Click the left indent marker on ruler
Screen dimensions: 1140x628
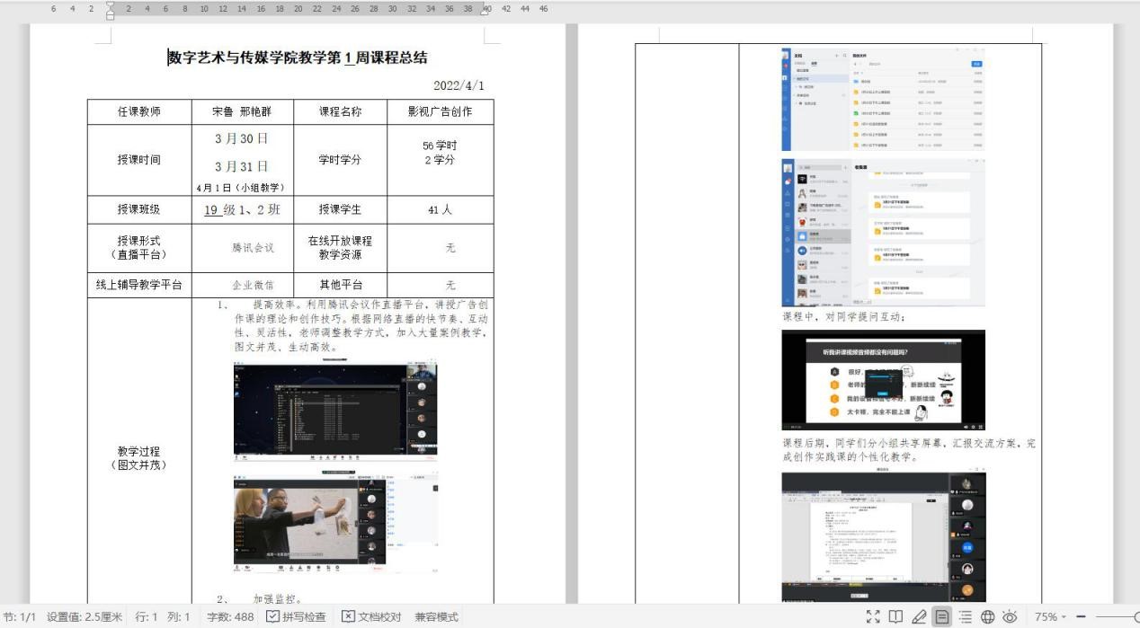pos(110,12)
